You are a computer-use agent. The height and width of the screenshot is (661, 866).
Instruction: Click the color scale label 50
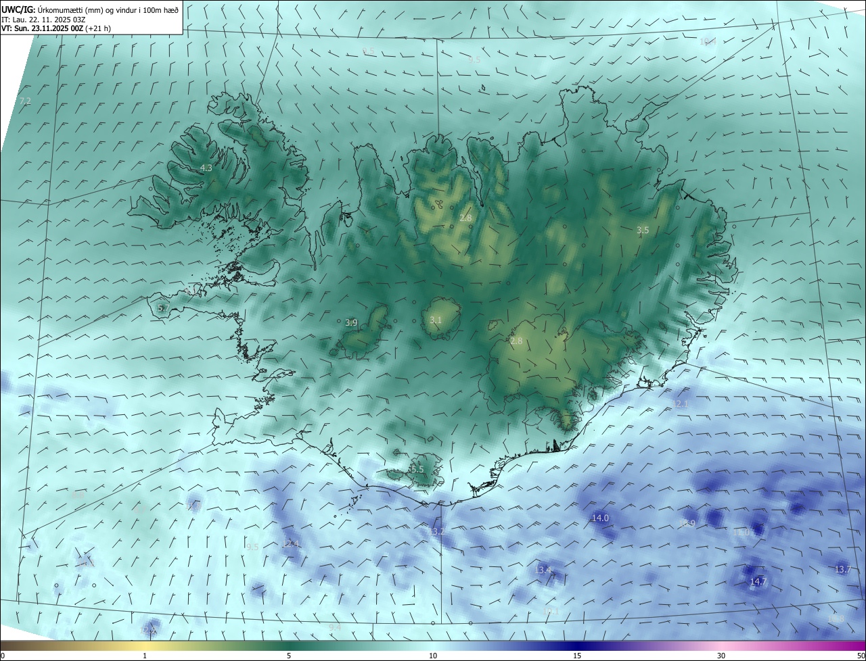[860, 656]
